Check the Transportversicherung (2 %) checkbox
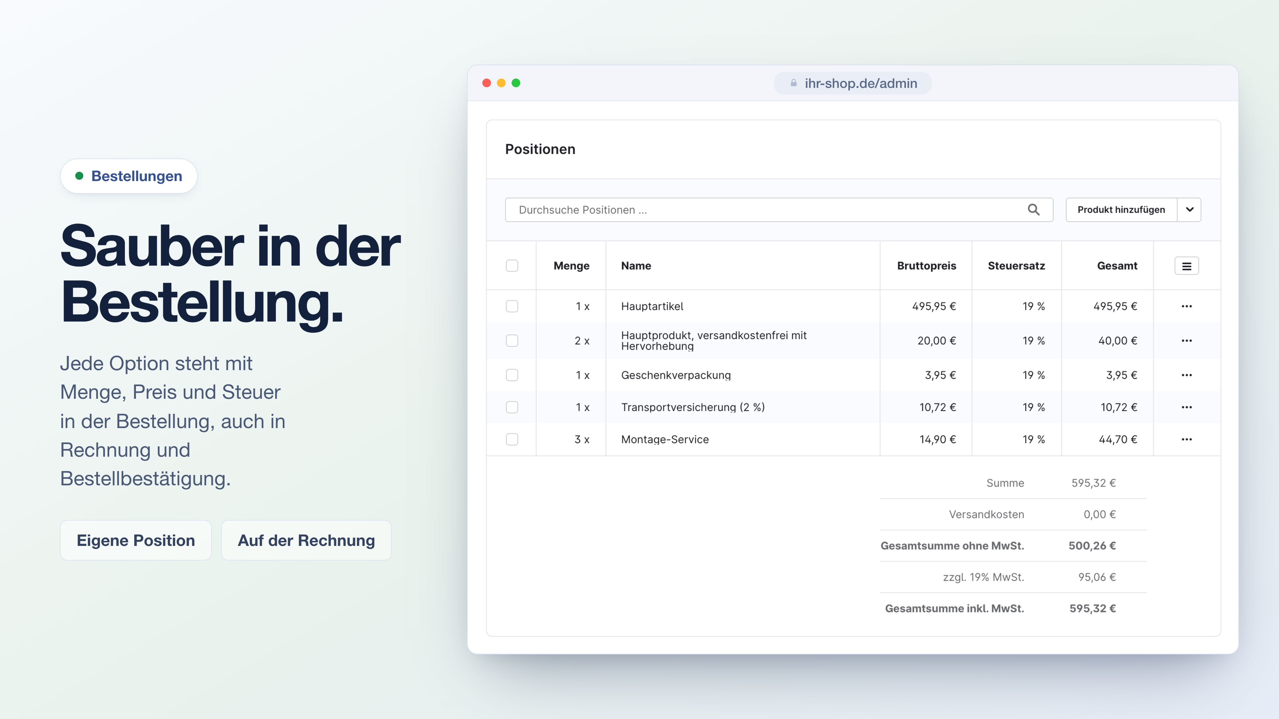The height and width of the screenshot is (719, 1279). point(512,407)
